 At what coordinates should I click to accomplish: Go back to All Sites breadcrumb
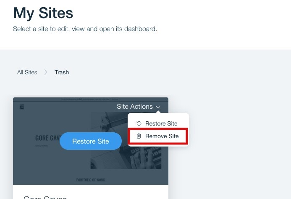click(x=27, y=72)
